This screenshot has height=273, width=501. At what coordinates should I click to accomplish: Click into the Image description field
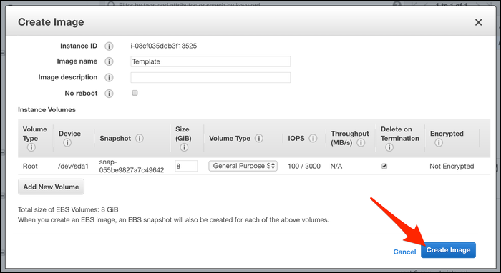pyautogui.click(x=210, y=77)
